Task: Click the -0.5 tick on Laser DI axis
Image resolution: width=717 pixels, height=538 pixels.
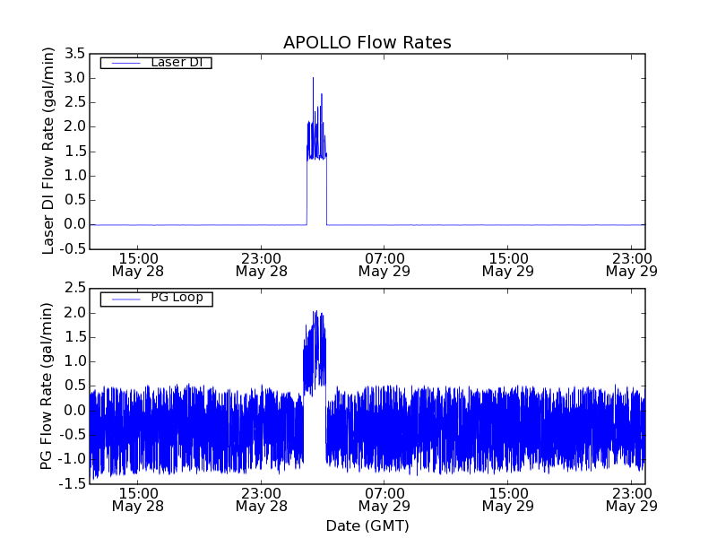Action: click(73, 249)
